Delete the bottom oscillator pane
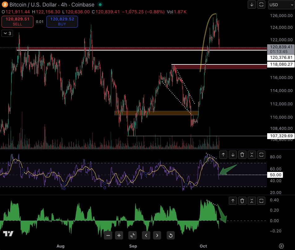 [243, 201]
